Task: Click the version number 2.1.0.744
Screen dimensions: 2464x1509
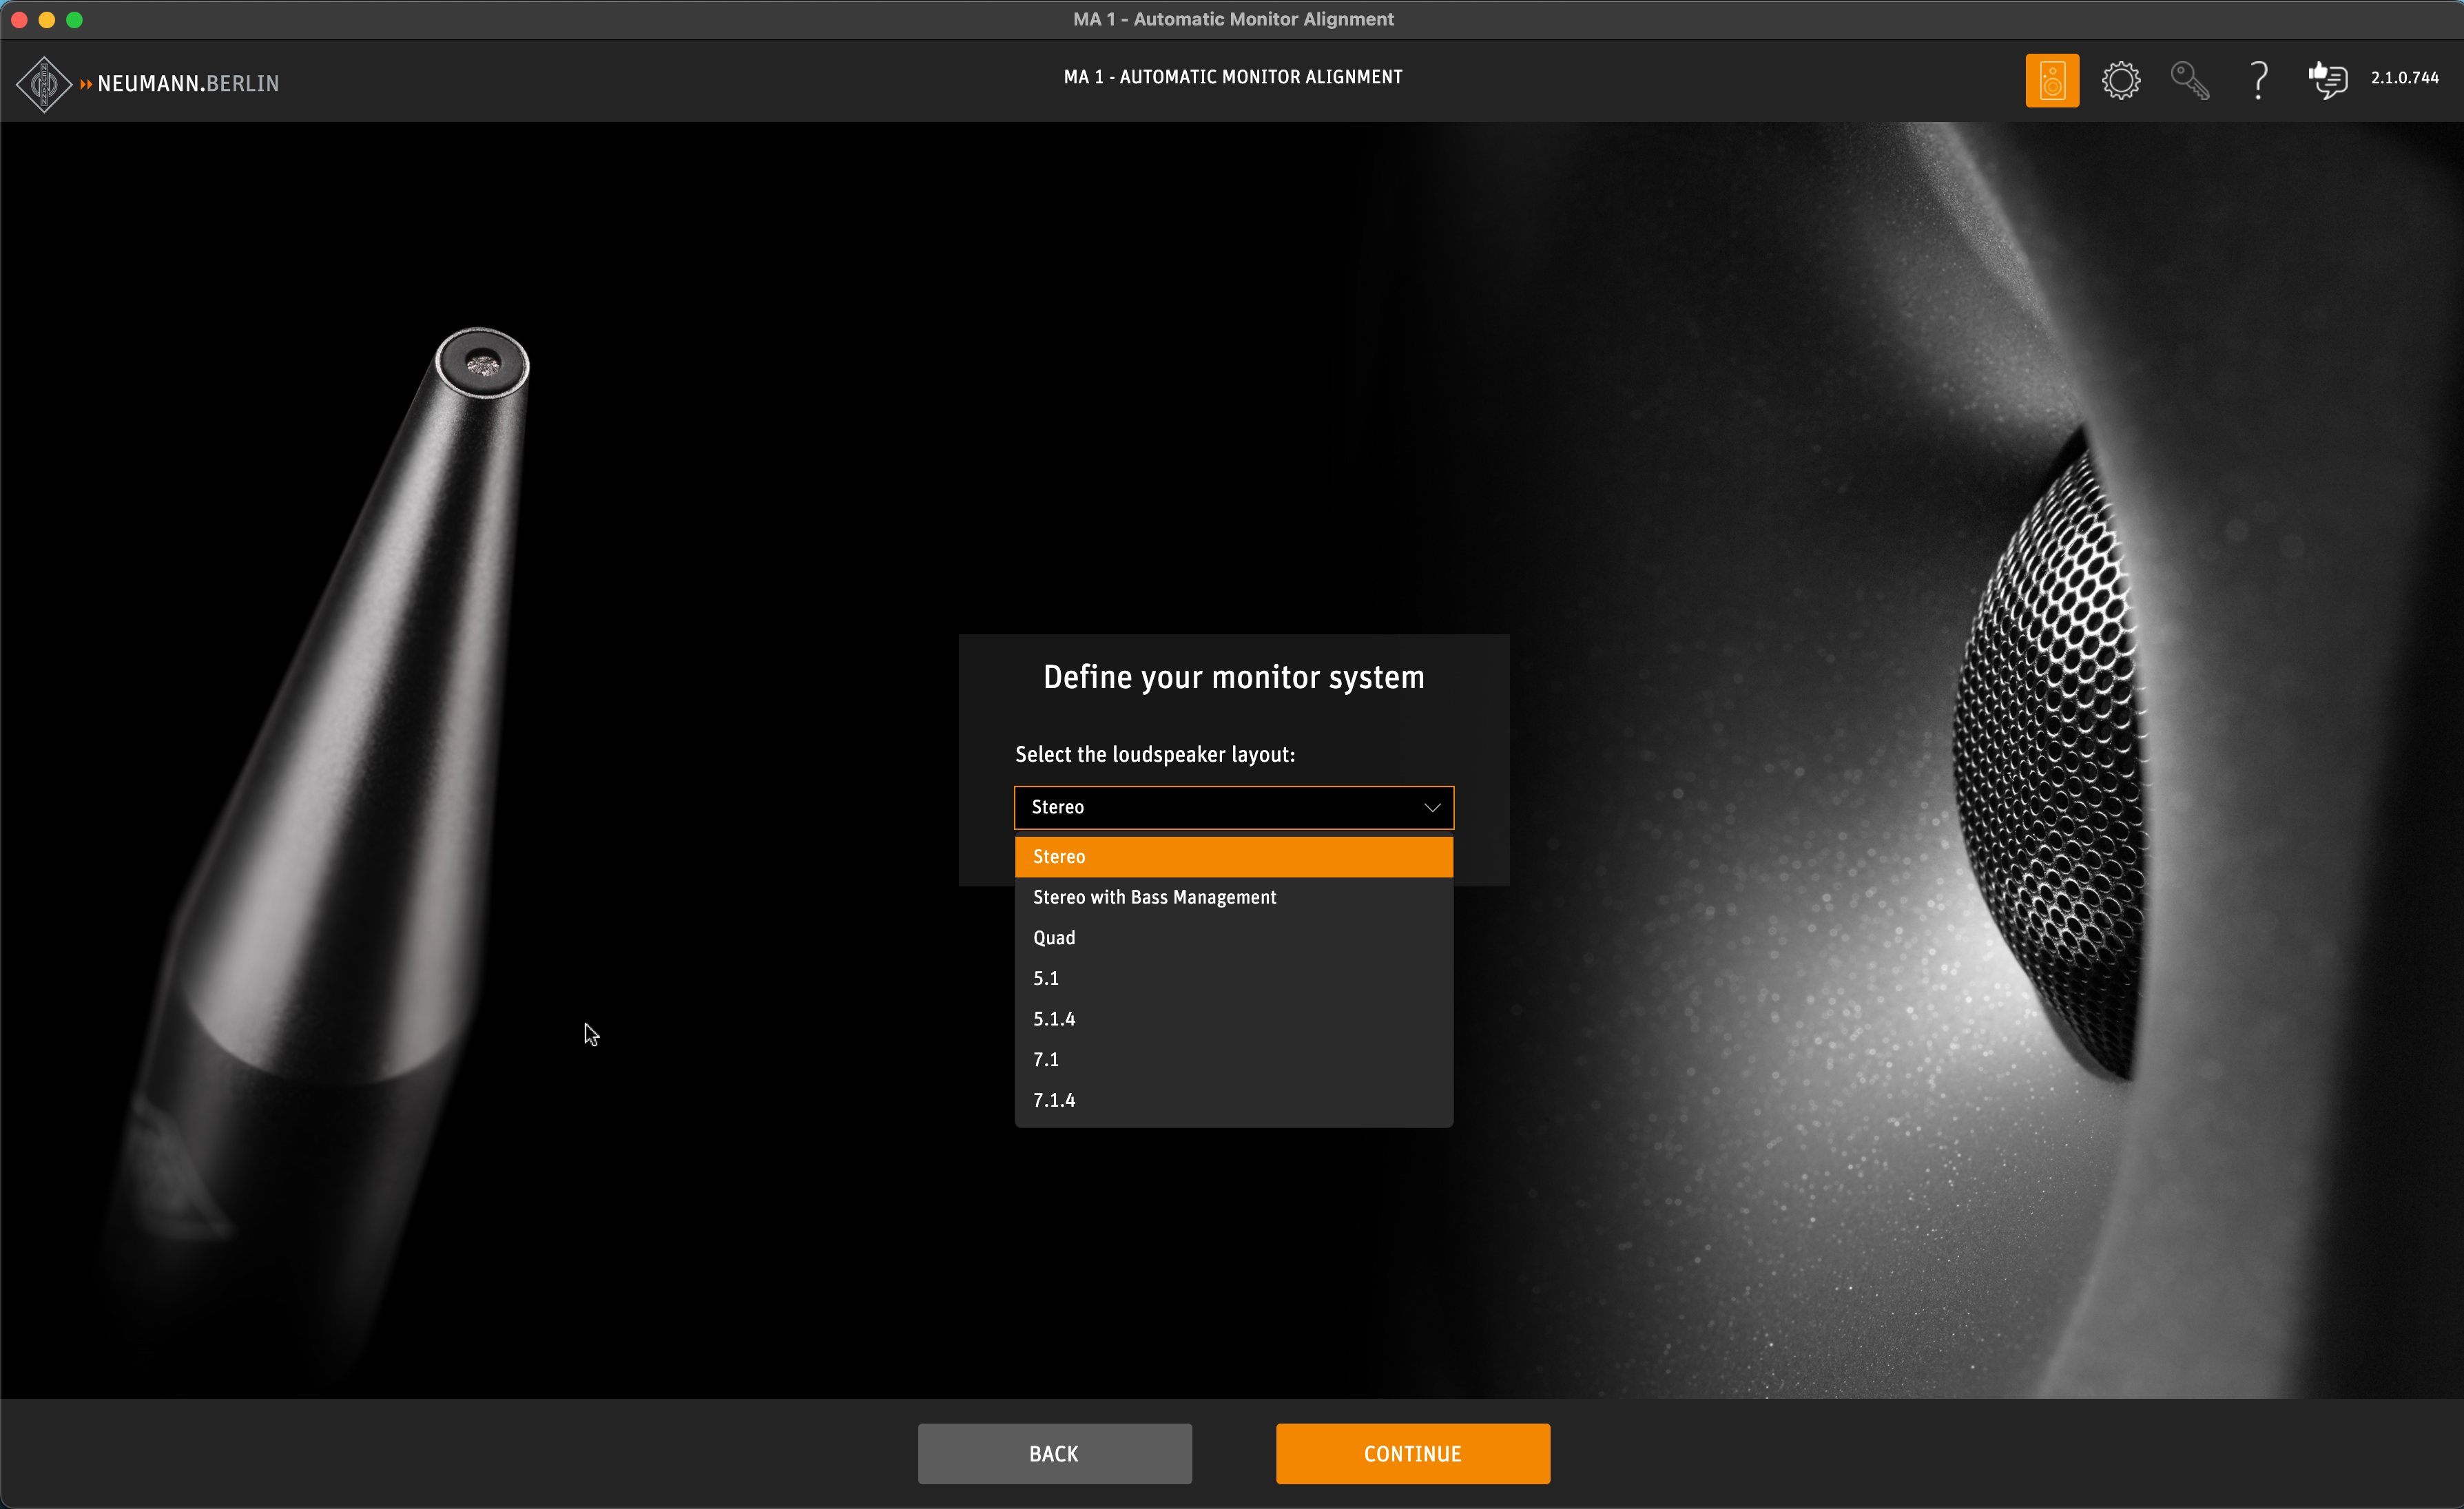Action: click(2404, 78)
